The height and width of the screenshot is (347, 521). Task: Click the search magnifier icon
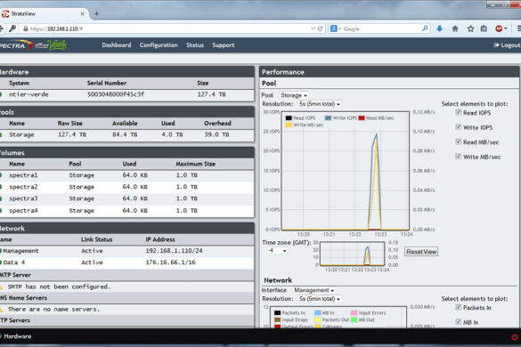[x=425, y=28]
